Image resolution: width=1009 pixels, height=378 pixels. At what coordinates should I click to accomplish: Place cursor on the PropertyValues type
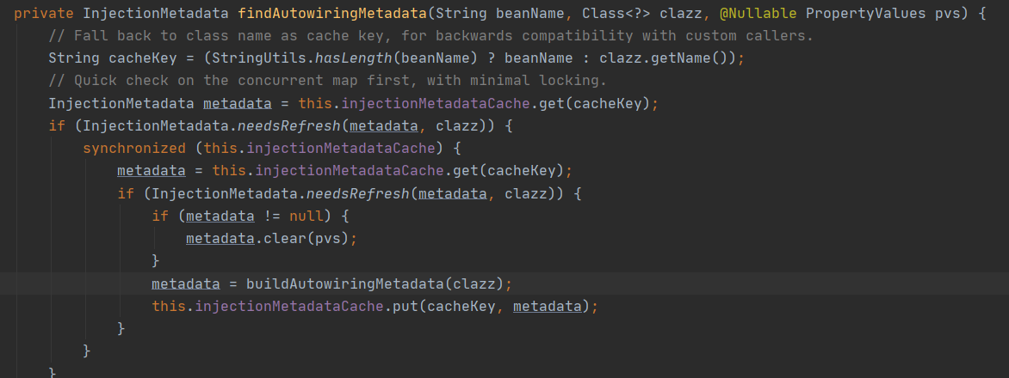(865, 13)
